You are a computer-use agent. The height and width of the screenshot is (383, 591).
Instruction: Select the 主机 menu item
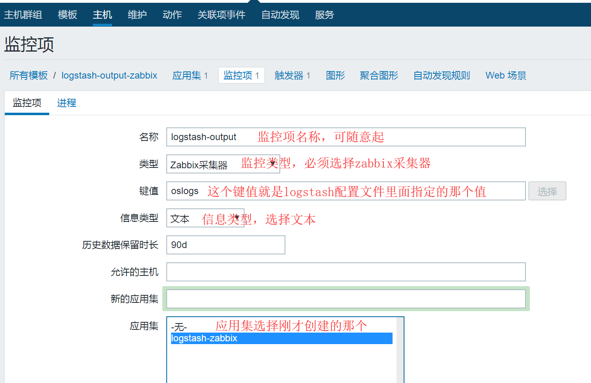click(x=102, y=15)
